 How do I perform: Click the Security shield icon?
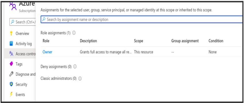11,84
